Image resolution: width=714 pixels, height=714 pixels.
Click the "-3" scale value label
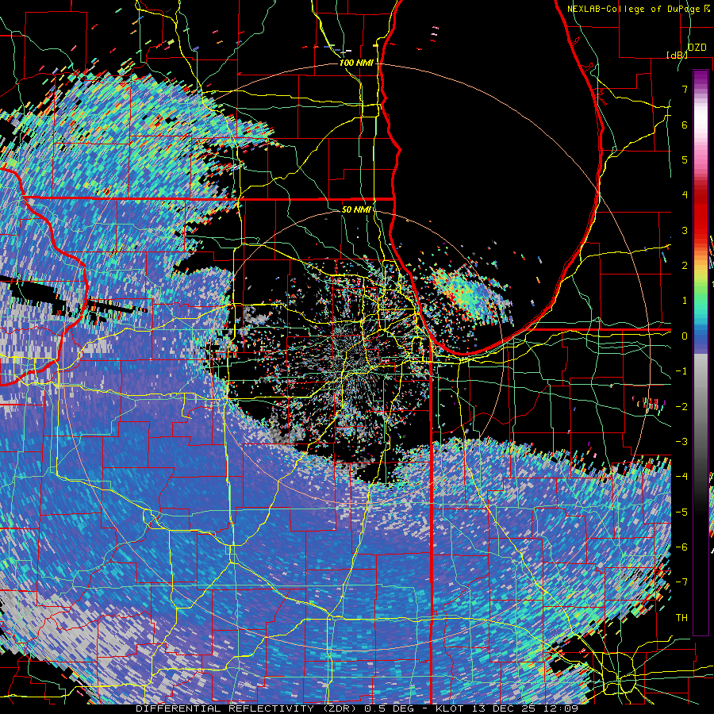point(681,442)
